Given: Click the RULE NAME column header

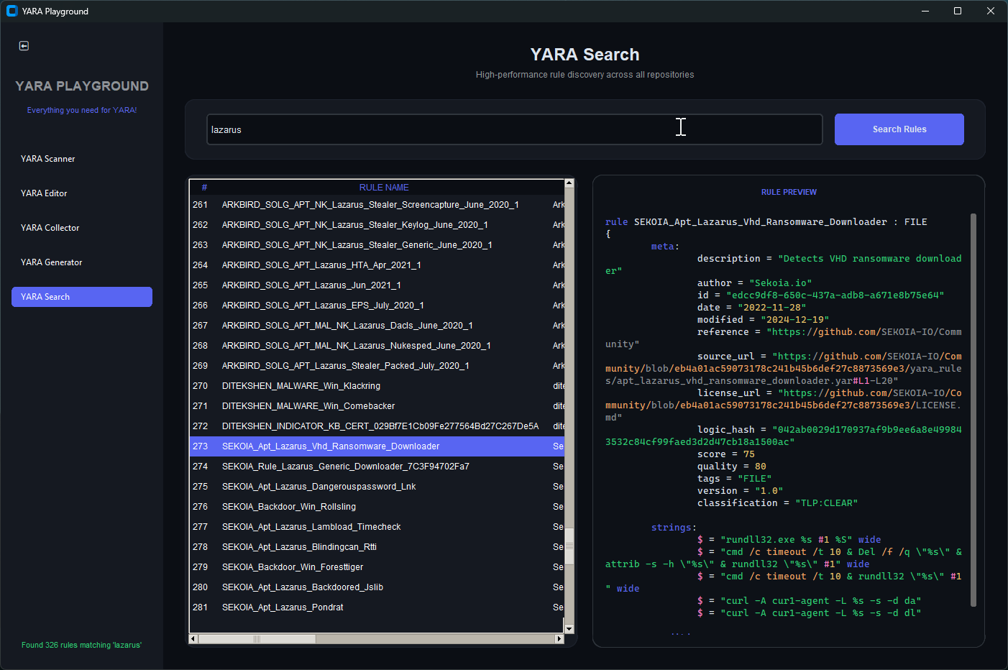Looking at the screenshot, I should [384, 188].
